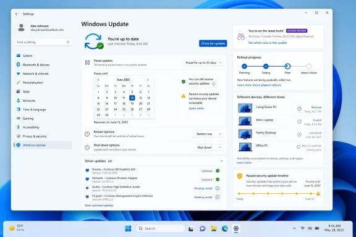Click the Pilot rollout step
356x237 pixels.
287,67
